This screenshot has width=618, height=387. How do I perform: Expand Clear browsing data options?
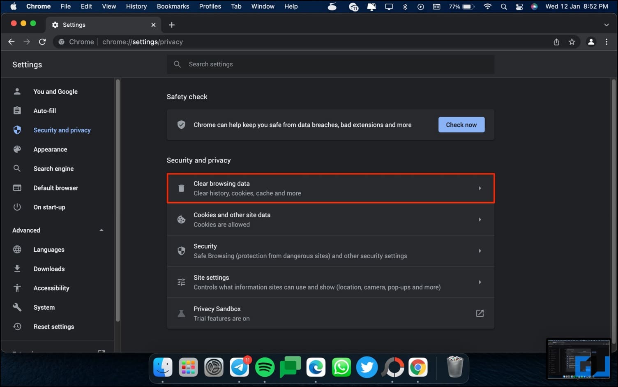480,188
